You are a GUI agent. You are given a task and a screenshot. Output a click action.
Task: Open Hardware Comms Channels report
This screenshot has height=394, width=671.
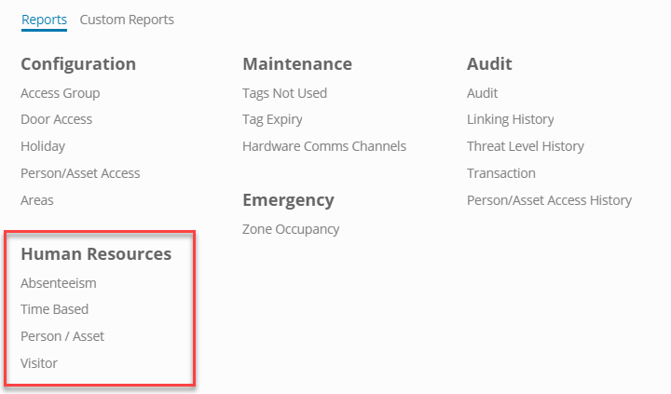[x=323, y=146]
